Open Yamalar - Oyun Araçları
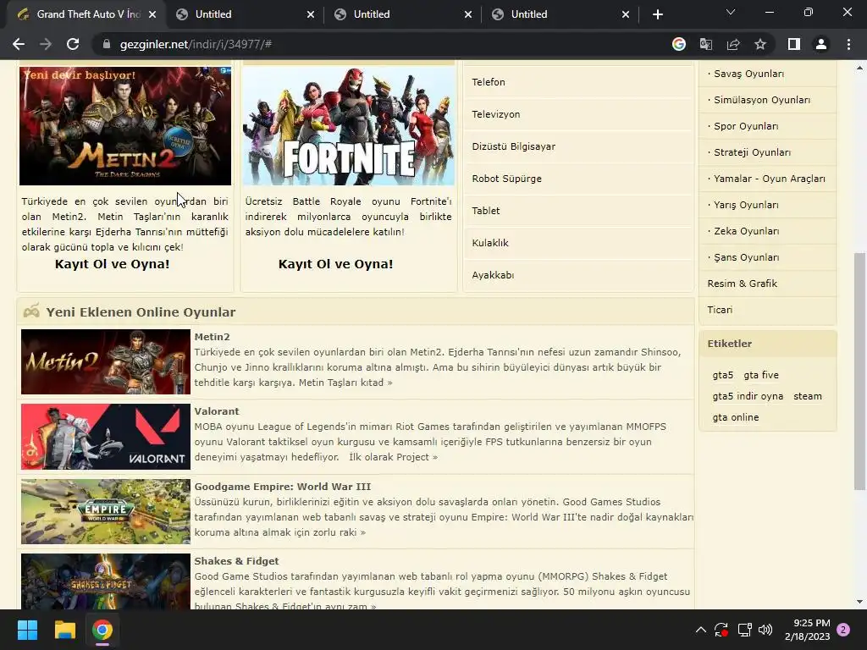This screenshot has height=650, width=867. coord(767,179)
